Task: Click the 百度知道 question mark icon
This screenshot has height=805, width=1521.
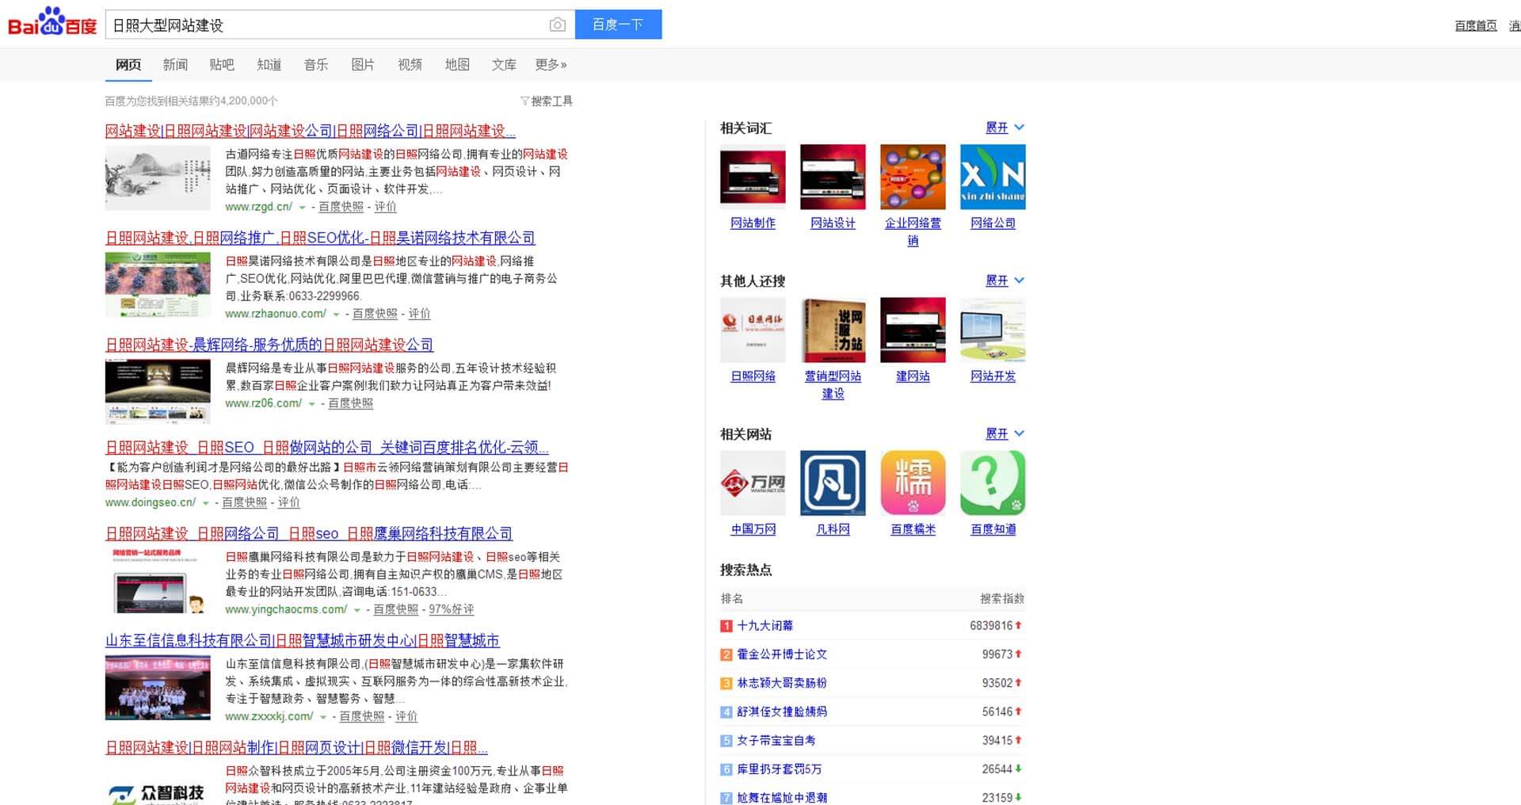Action: (x=993, y=483)
